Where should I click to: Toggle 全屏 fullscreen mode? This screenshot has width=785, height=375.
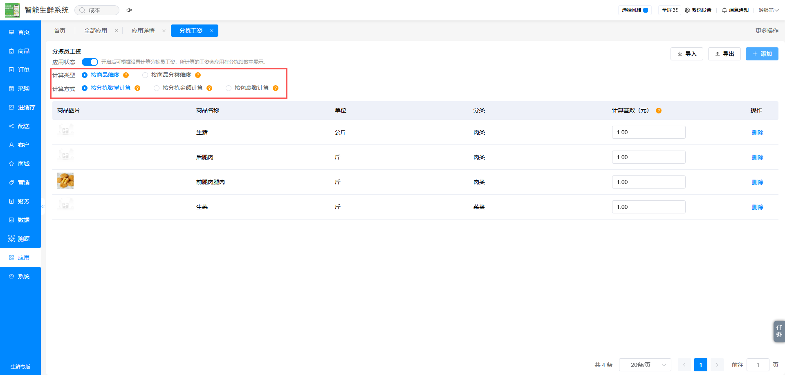(670, 10)
